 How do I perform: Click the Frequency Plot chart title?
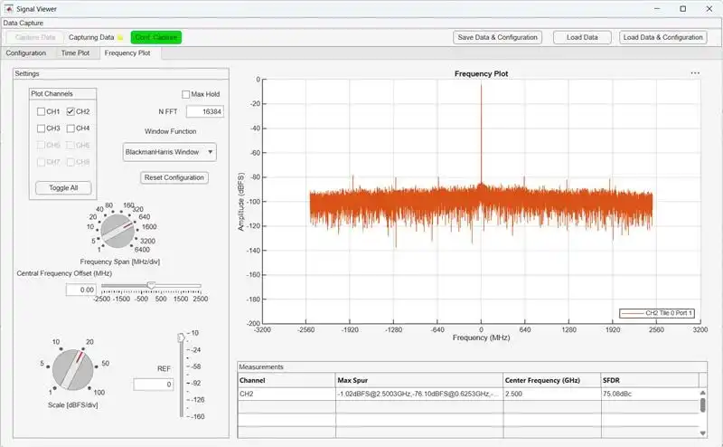(x=481, y=74)
